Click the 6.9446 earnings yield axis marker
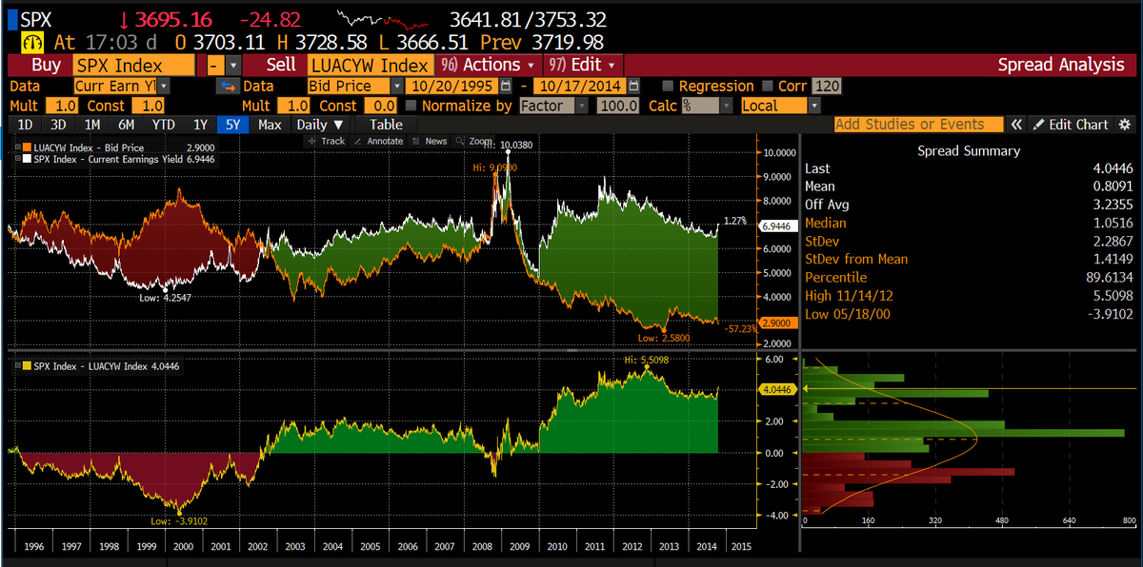 point(776,226)
